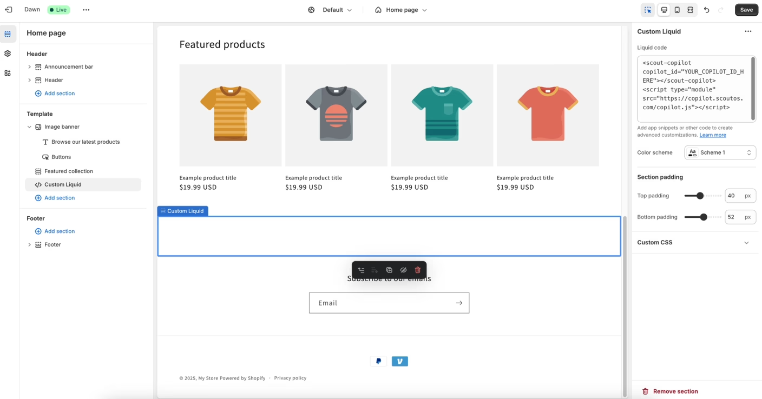Click the undo arrow icon
This screenshot has height=399, width=762.
tap(706, 10)
